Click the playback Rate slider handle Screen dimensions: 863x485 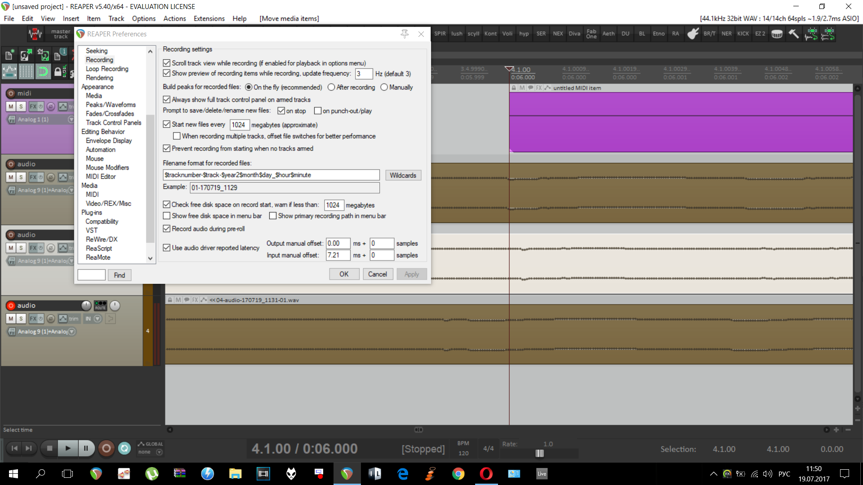(540, 453)
